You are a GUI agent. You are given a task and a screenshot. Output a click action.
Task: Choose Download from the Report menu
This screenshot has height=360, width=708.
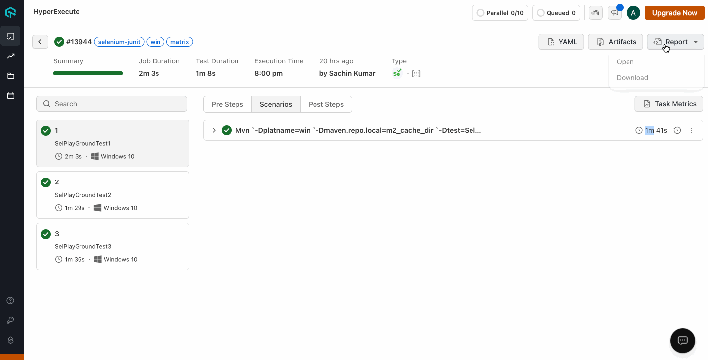(x=632, y=78)
